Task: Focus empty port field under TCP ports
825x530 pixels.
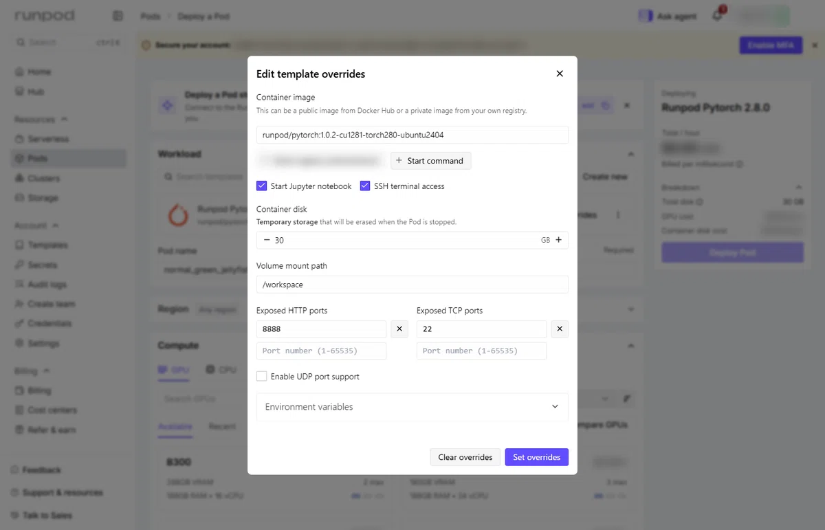Action: [481, 351]
